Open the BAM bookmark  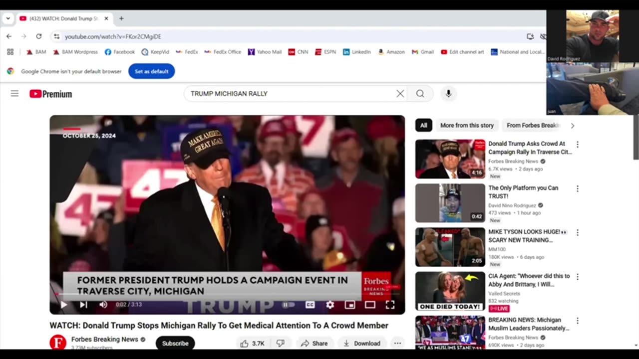36,52
